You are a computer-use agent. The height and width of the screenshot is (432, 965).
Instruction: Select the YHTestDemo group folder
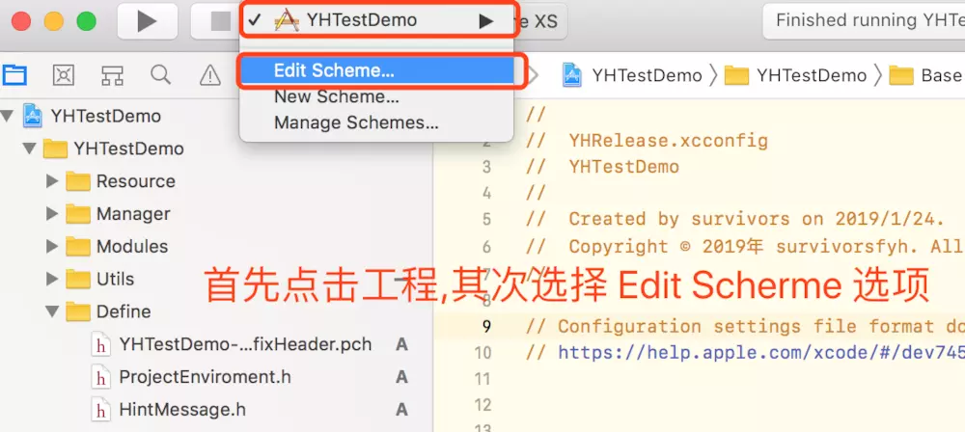coord(128,148)
